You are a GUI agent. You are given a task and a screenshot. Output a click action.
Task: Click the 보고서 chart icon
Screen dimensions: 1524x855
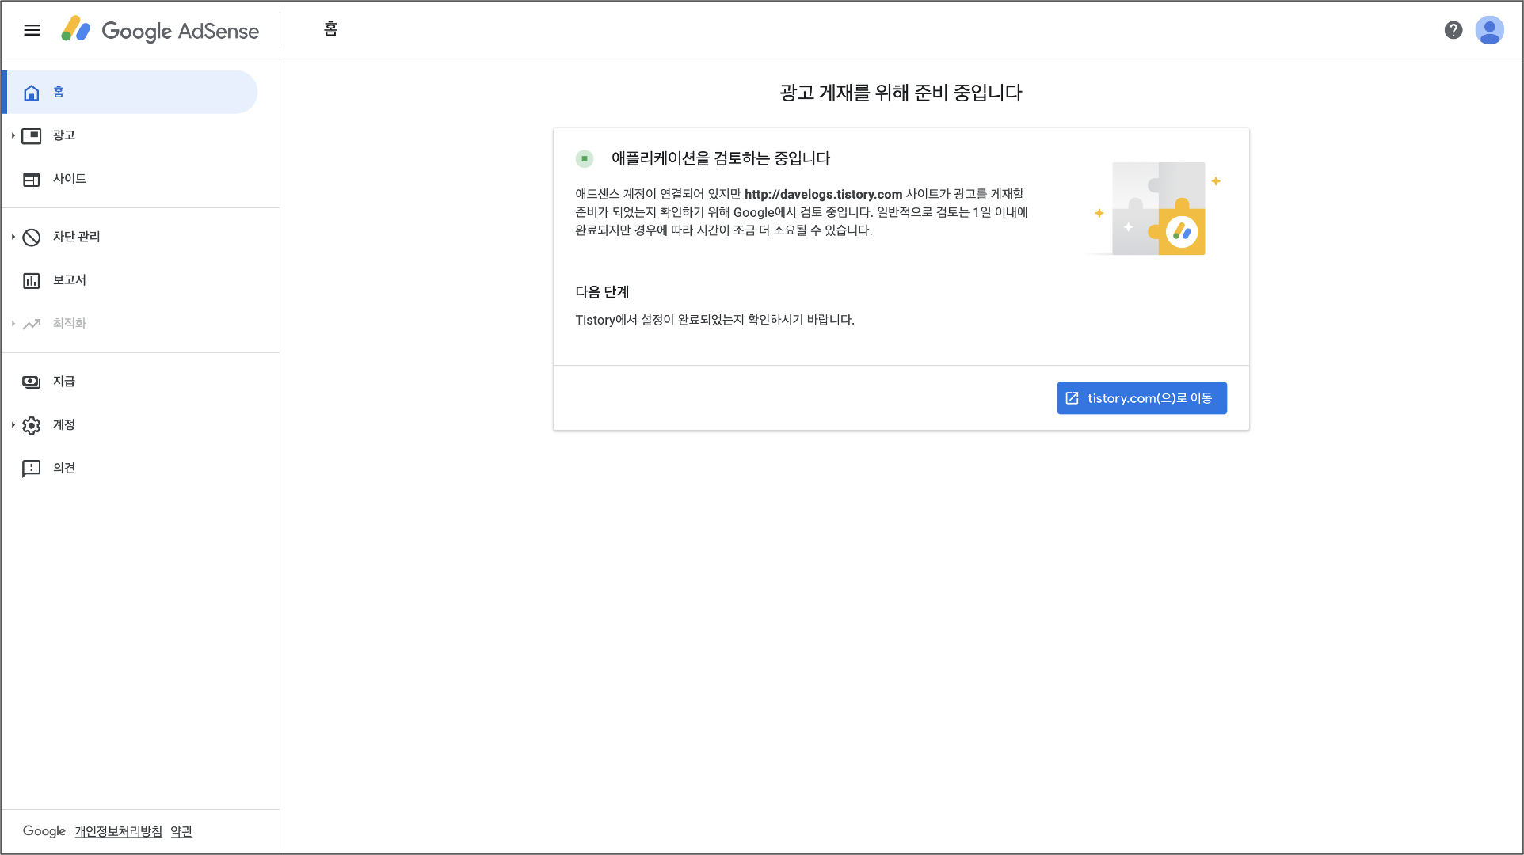pos(32,281)
